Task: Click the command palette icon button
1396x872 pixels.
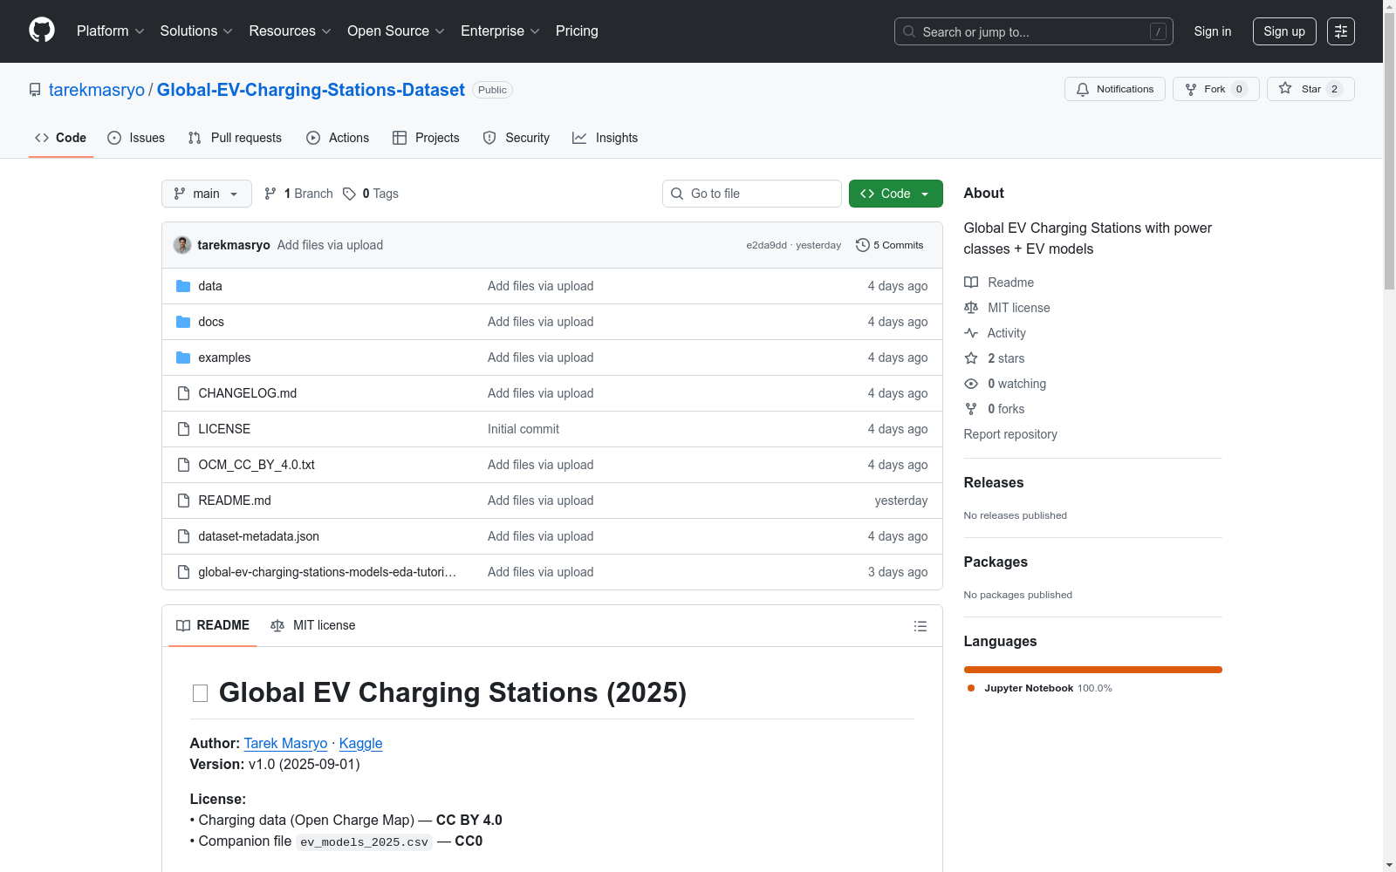Action: click(x=1341, y=31)
